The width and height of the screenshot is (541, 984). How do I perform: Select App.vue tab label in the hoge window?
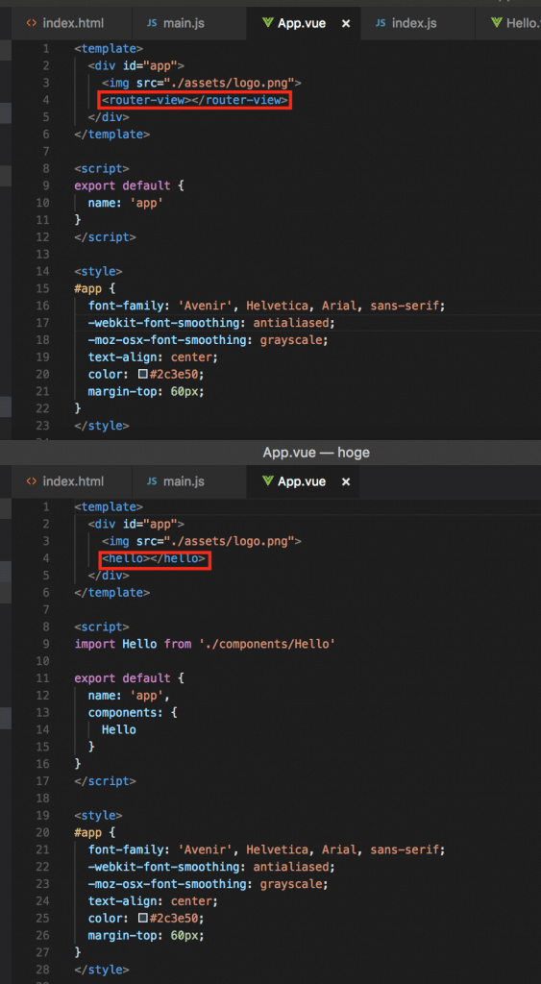tap(302, 481)
